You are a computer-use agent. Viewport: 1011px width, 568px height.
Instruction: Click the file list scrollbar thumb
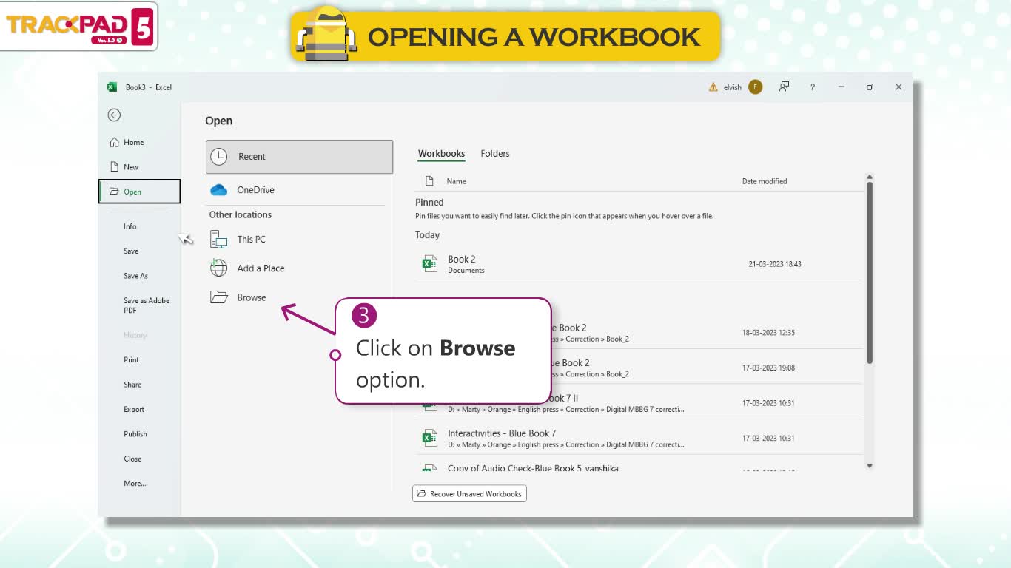tap(870, 271)
